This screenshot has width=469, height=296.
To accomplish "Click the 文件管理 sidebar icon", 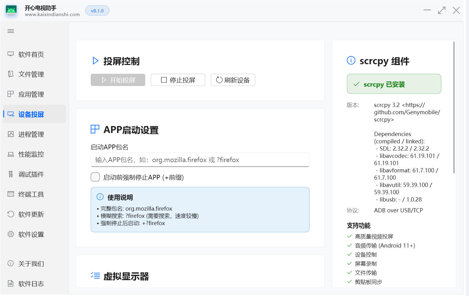I will click(11, 74).
